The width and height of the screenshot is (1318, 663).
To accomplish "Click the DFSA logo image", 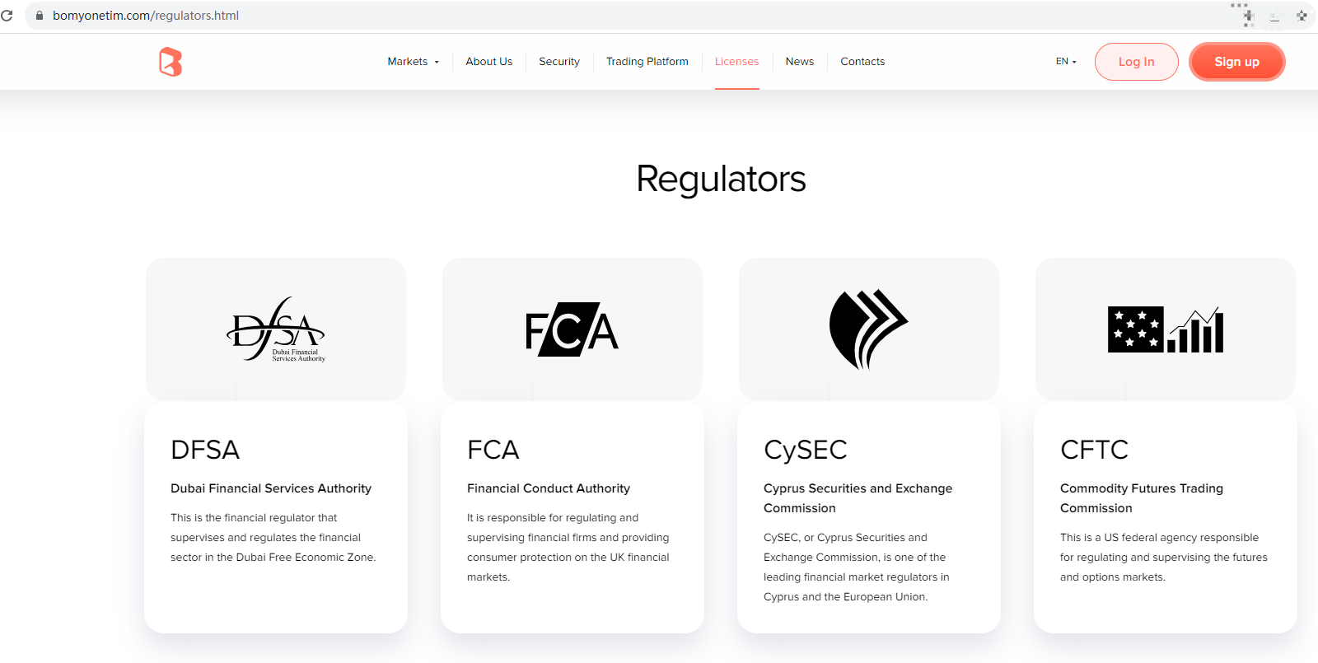I will (x=276, y=329).
